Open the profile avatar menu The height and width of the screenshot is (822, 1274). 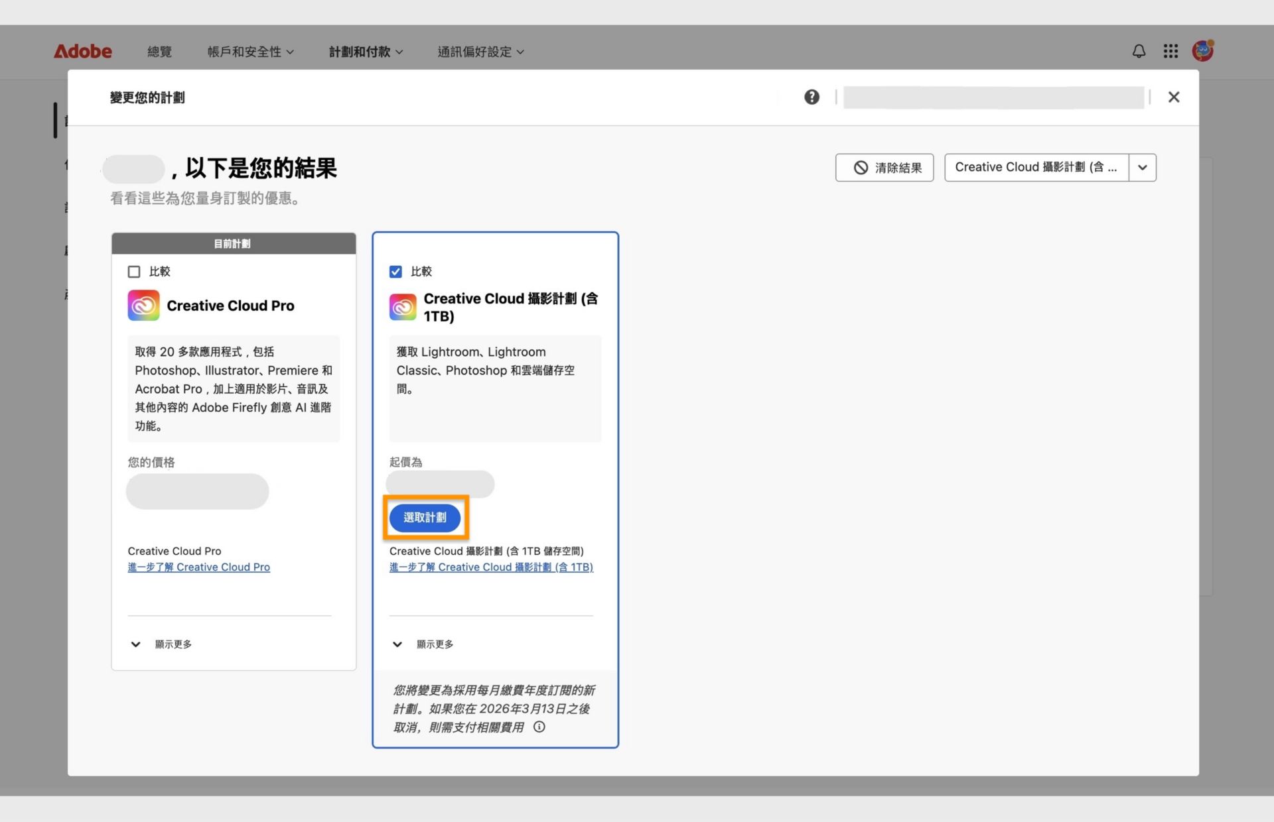[x=1203, y=50]
